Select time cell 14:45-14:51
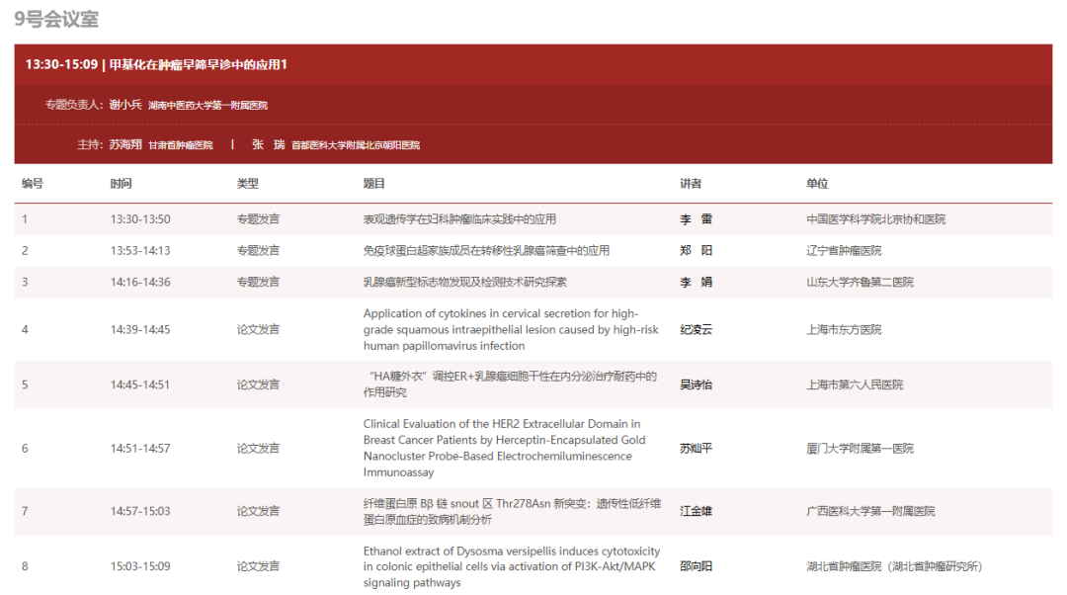The height and width of the screenshot is (595, 1067). point(140,384)
